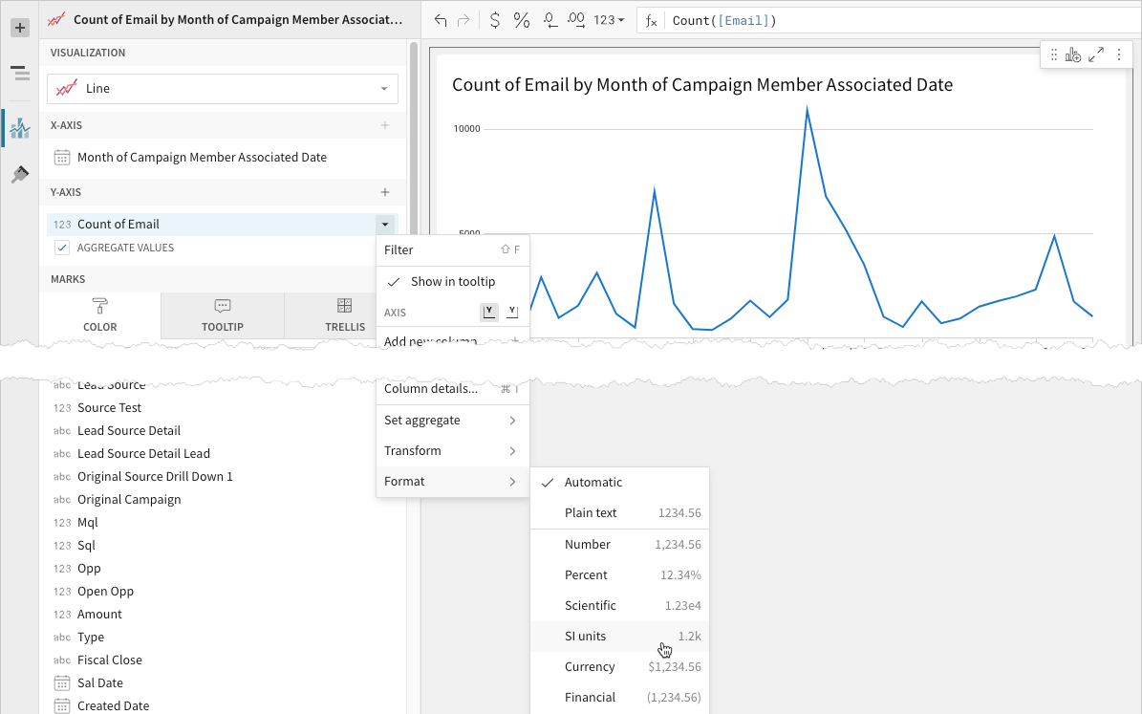Viewport: 1142px width, 714px height.
Task: Toggle the Show in tooltip option
Action: (452, 281)
